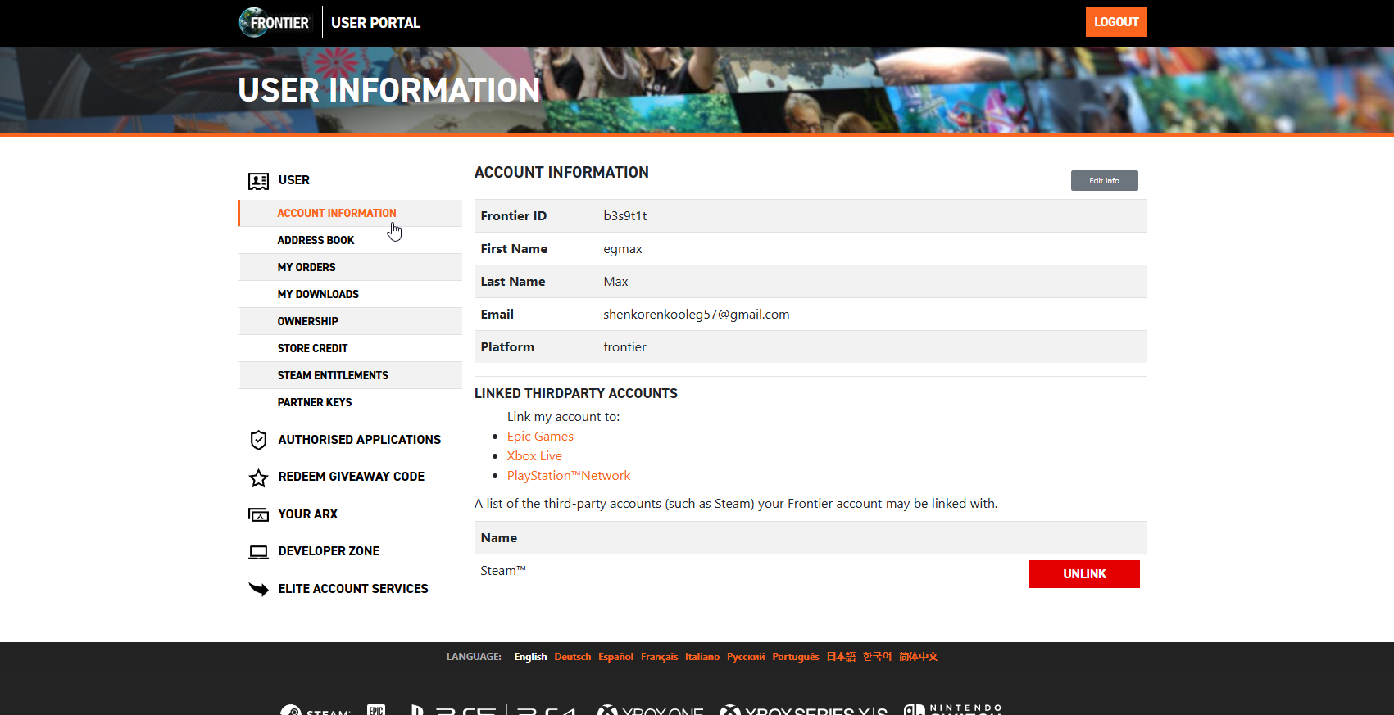Click the Edit info button
1394x715 pixels.
click(1104, 180)
